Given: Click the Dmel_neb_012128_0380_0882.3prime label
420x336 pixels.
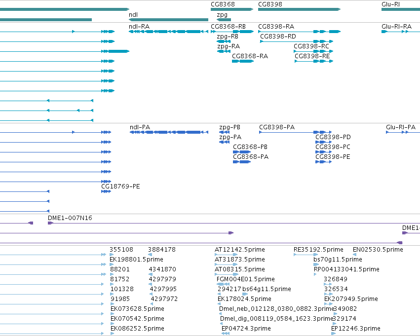Looking at the screenshot, I should tap(277, 309).
